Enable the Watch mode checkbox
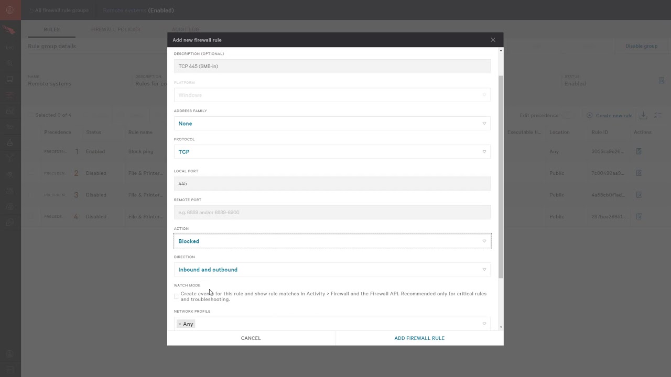671x377 pixels. (176, 296)
